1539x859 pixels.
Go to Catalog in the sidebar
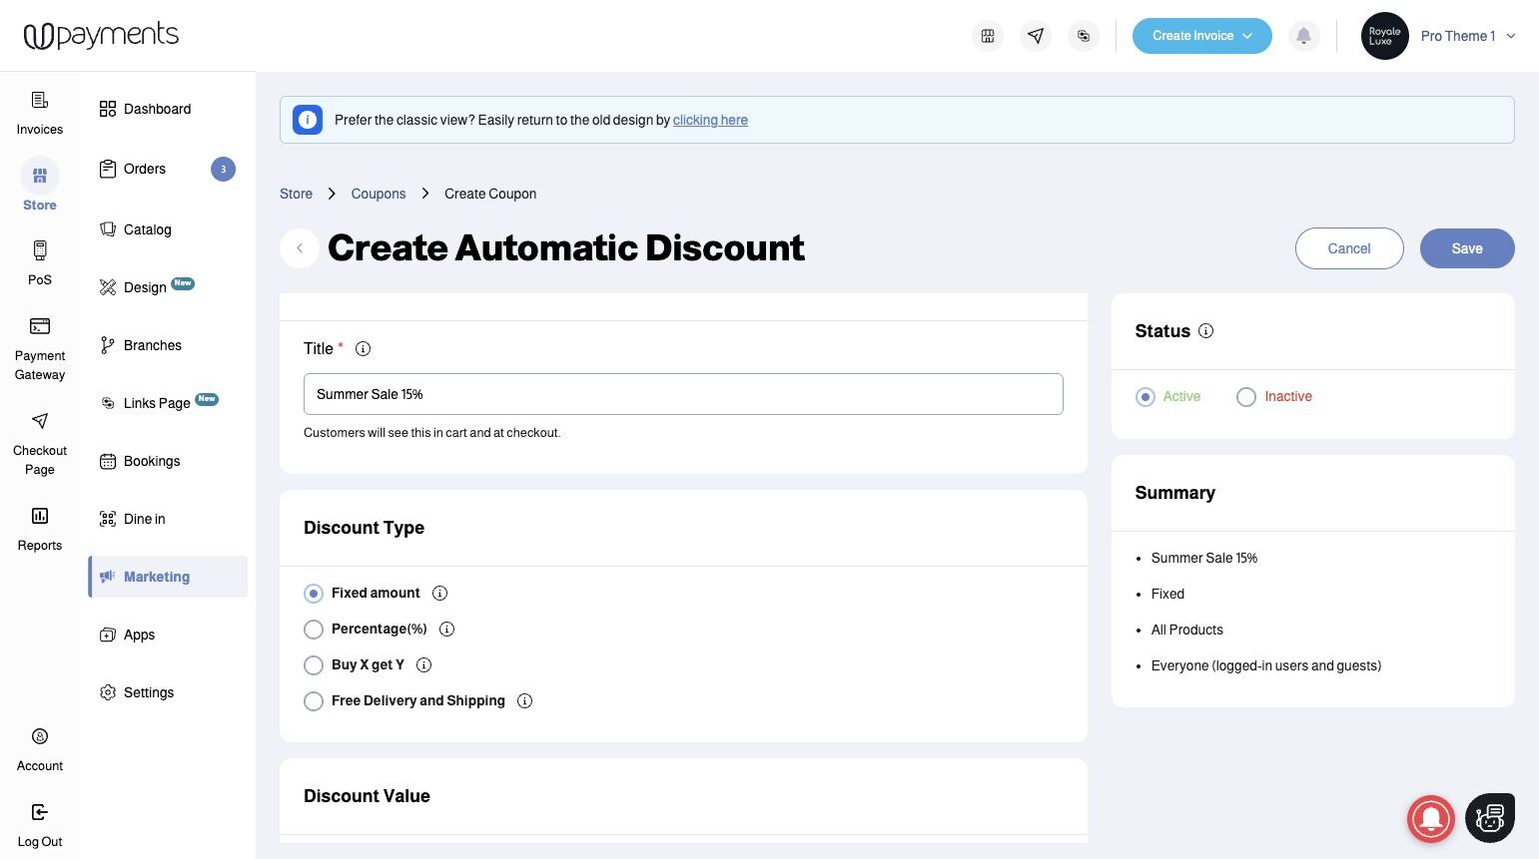point(147,229)
